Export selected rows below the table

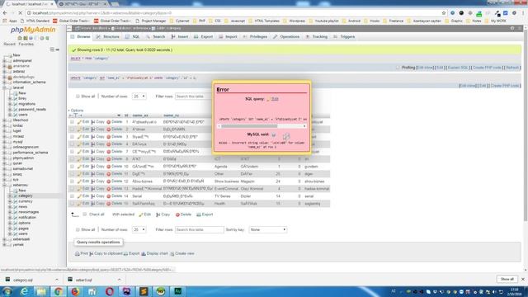tap(205, 214)
